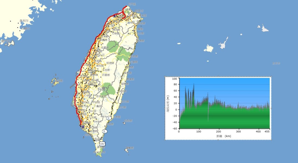The height and width of the screenshot is (163, 298).
Task: Grab the elevation chart's bottom-right resize handle
Action: [271, 140]
